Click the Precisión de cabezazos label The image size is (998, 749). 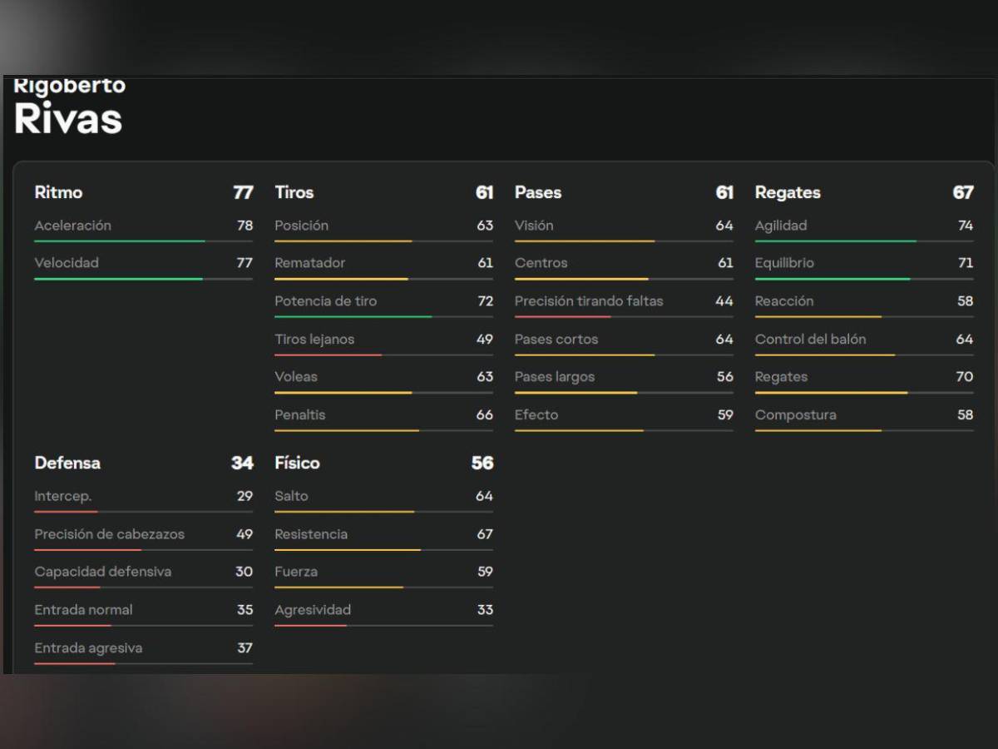(109, 534)
